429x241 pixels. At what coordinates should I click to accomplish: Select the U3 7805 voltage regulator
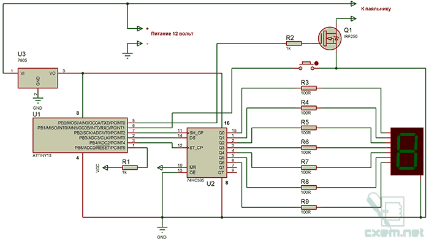pyautogui.click(x=38, y=78)
